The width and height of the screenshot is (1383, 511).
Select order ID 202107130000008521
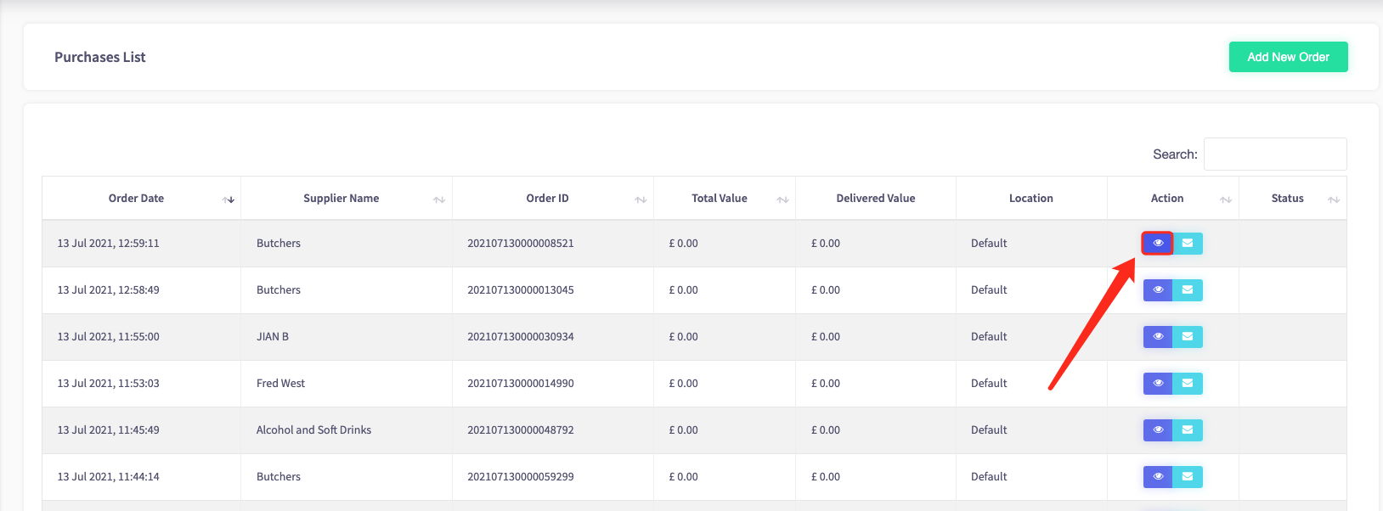(x=521, y=244)
